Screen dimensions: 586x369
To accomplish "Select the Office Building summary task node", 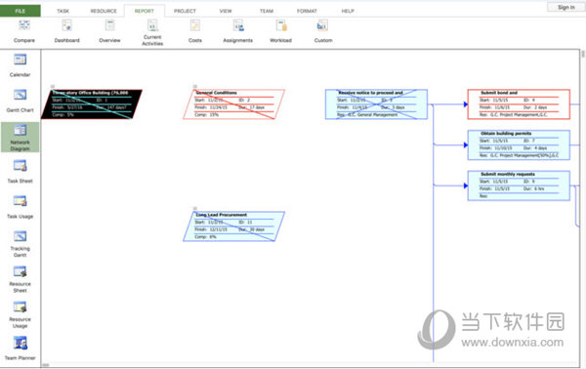I will 92,104.
